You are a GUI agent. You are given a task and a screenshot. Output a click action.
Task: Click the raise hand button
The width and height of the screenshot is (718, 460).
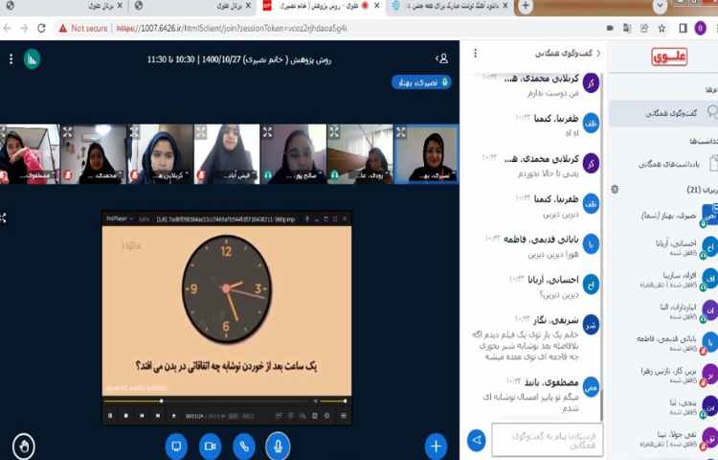tap(23, 446)
